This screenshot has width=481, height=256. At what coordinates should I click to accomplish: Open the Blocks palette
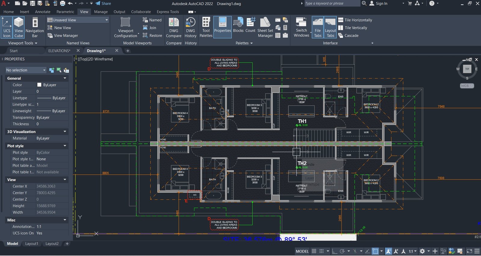click(x=238, y=25)
